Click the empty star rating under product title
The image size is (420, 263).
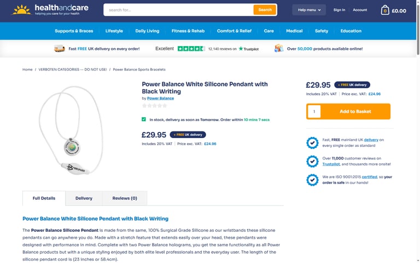point(155,106)
